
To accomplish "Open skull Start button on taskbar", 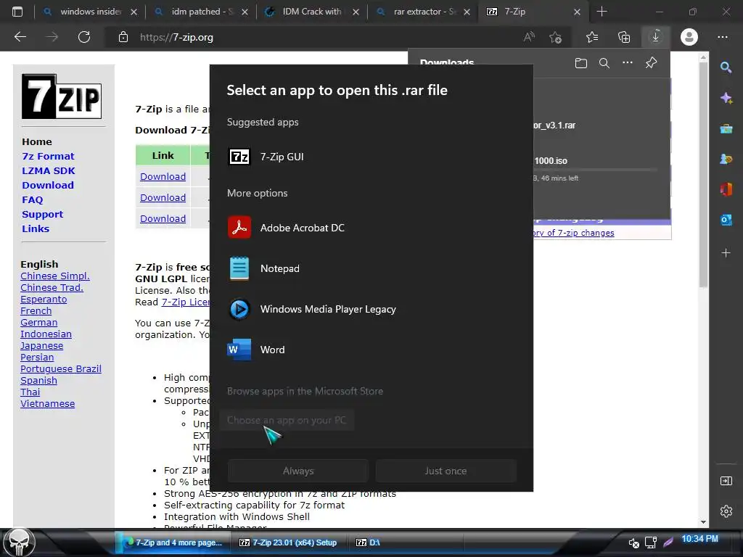I will click(x=19, y=542).
